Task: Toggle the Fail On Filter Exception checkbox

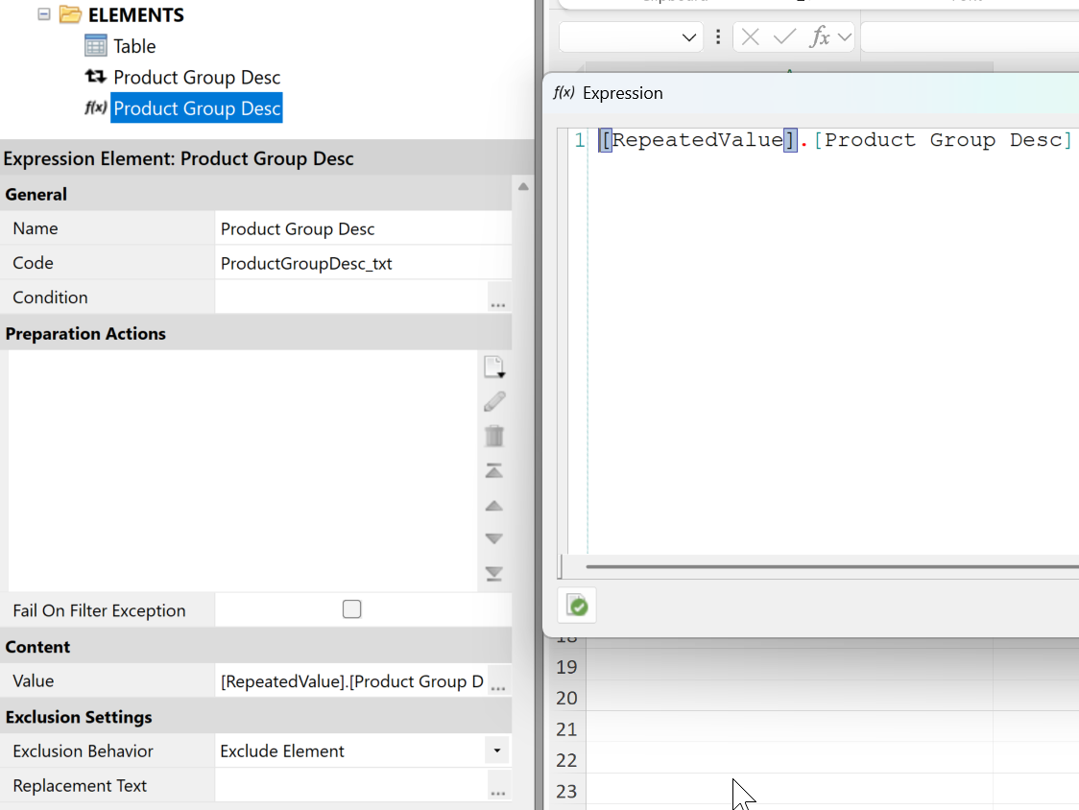Action: [352, 609]
